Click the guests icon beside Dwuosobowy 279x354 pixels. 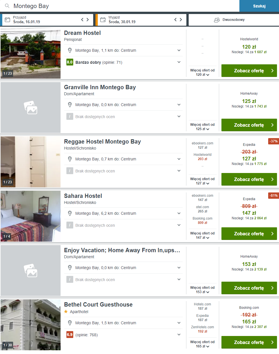click(217, 20)
